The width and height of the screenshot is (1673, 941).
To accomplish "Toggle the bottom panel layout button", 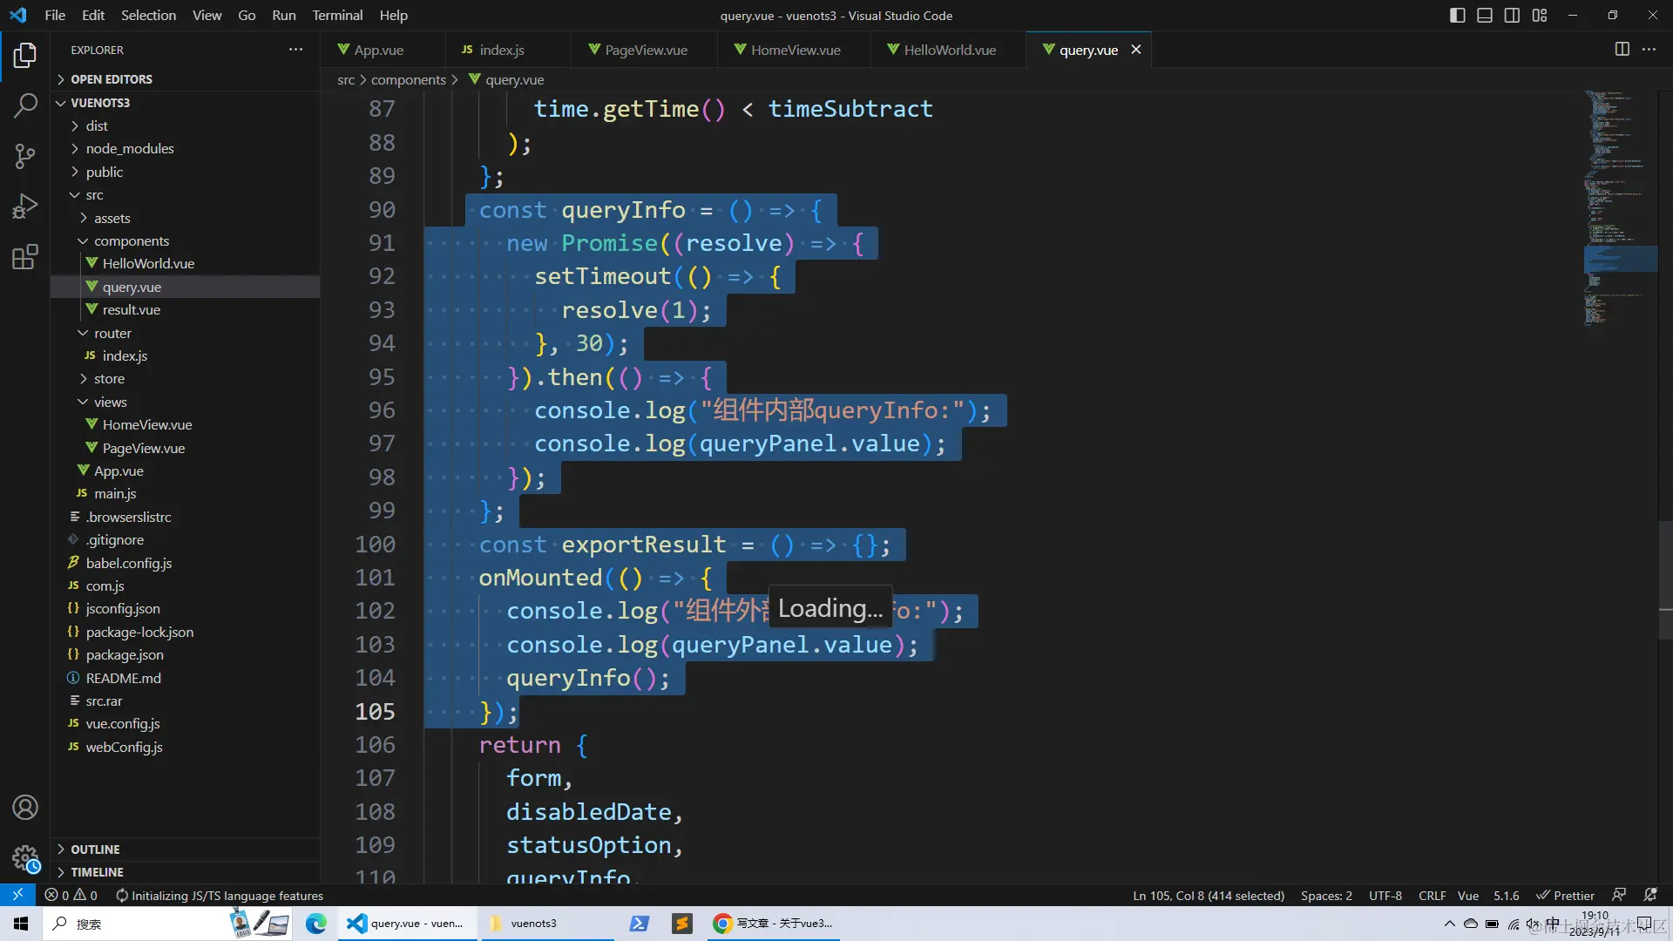I will (1485, 15).
